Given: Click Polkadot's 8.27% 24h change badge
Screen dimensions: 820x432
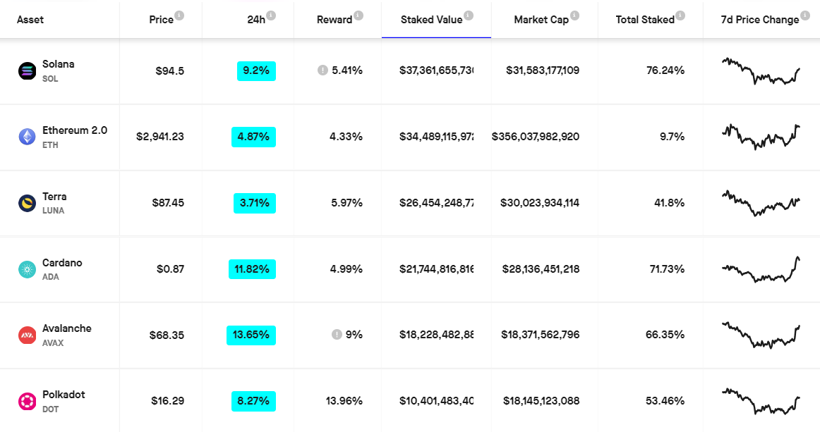Looking at the screenshot, I should [x=253, y=401].
